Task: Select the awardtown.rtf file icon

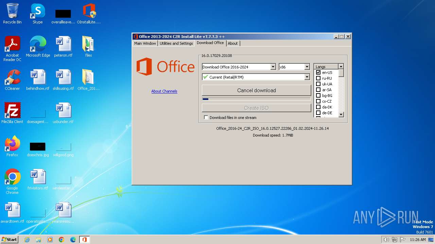Action: [x=12, y=213]
